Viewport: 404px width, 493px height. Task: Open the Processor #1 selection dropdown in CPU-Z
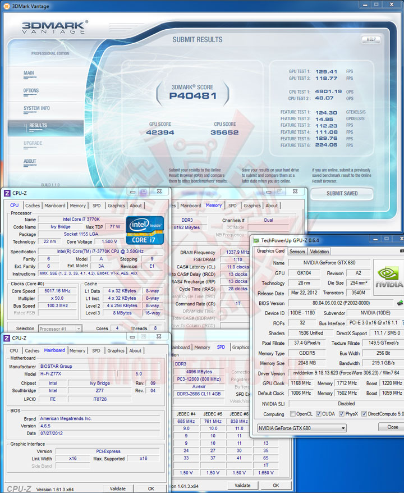pos(60,328)
